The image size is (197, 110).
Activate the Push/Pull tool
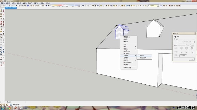3,22
